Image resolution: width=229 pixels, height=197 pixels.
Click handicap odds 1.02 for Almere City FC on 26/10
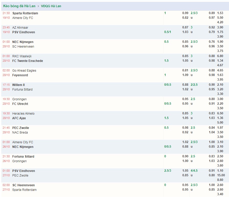click(x=185, y=142)
